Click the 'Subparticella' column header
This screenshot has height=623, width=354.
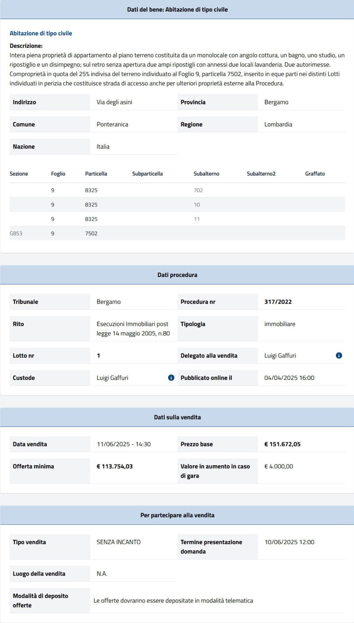point(148,174)
